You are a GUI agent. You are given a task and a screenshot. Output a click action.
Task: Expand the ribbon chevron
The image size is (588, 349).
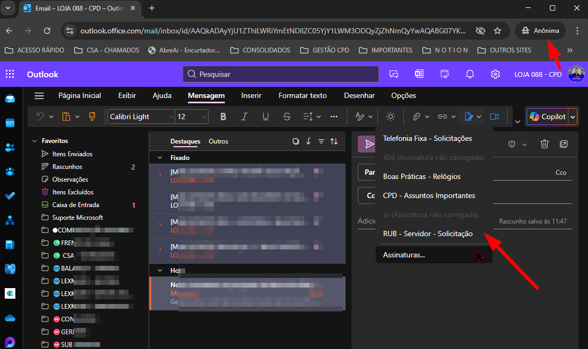518,121
